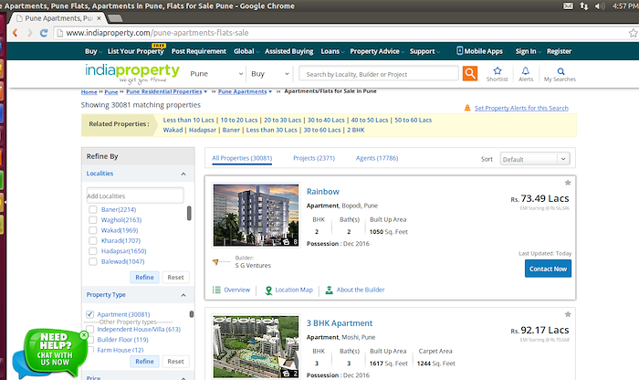The image size is (639, 380).
Task: Open My Searches magnifier icon
Action: click(x=560, y=71)
